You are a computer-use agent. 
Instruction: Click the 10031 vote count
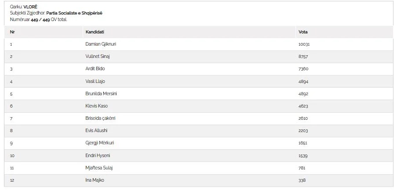pyautogui.click(x=304, y=44)
